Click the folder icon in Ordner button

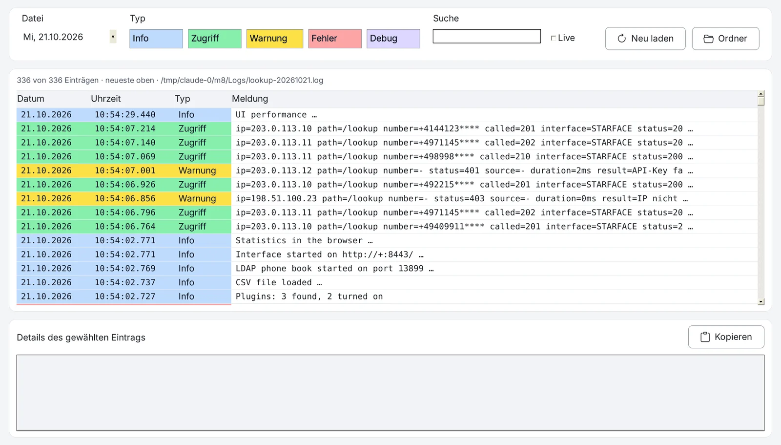pyautogui.click(x=708, y=39)
